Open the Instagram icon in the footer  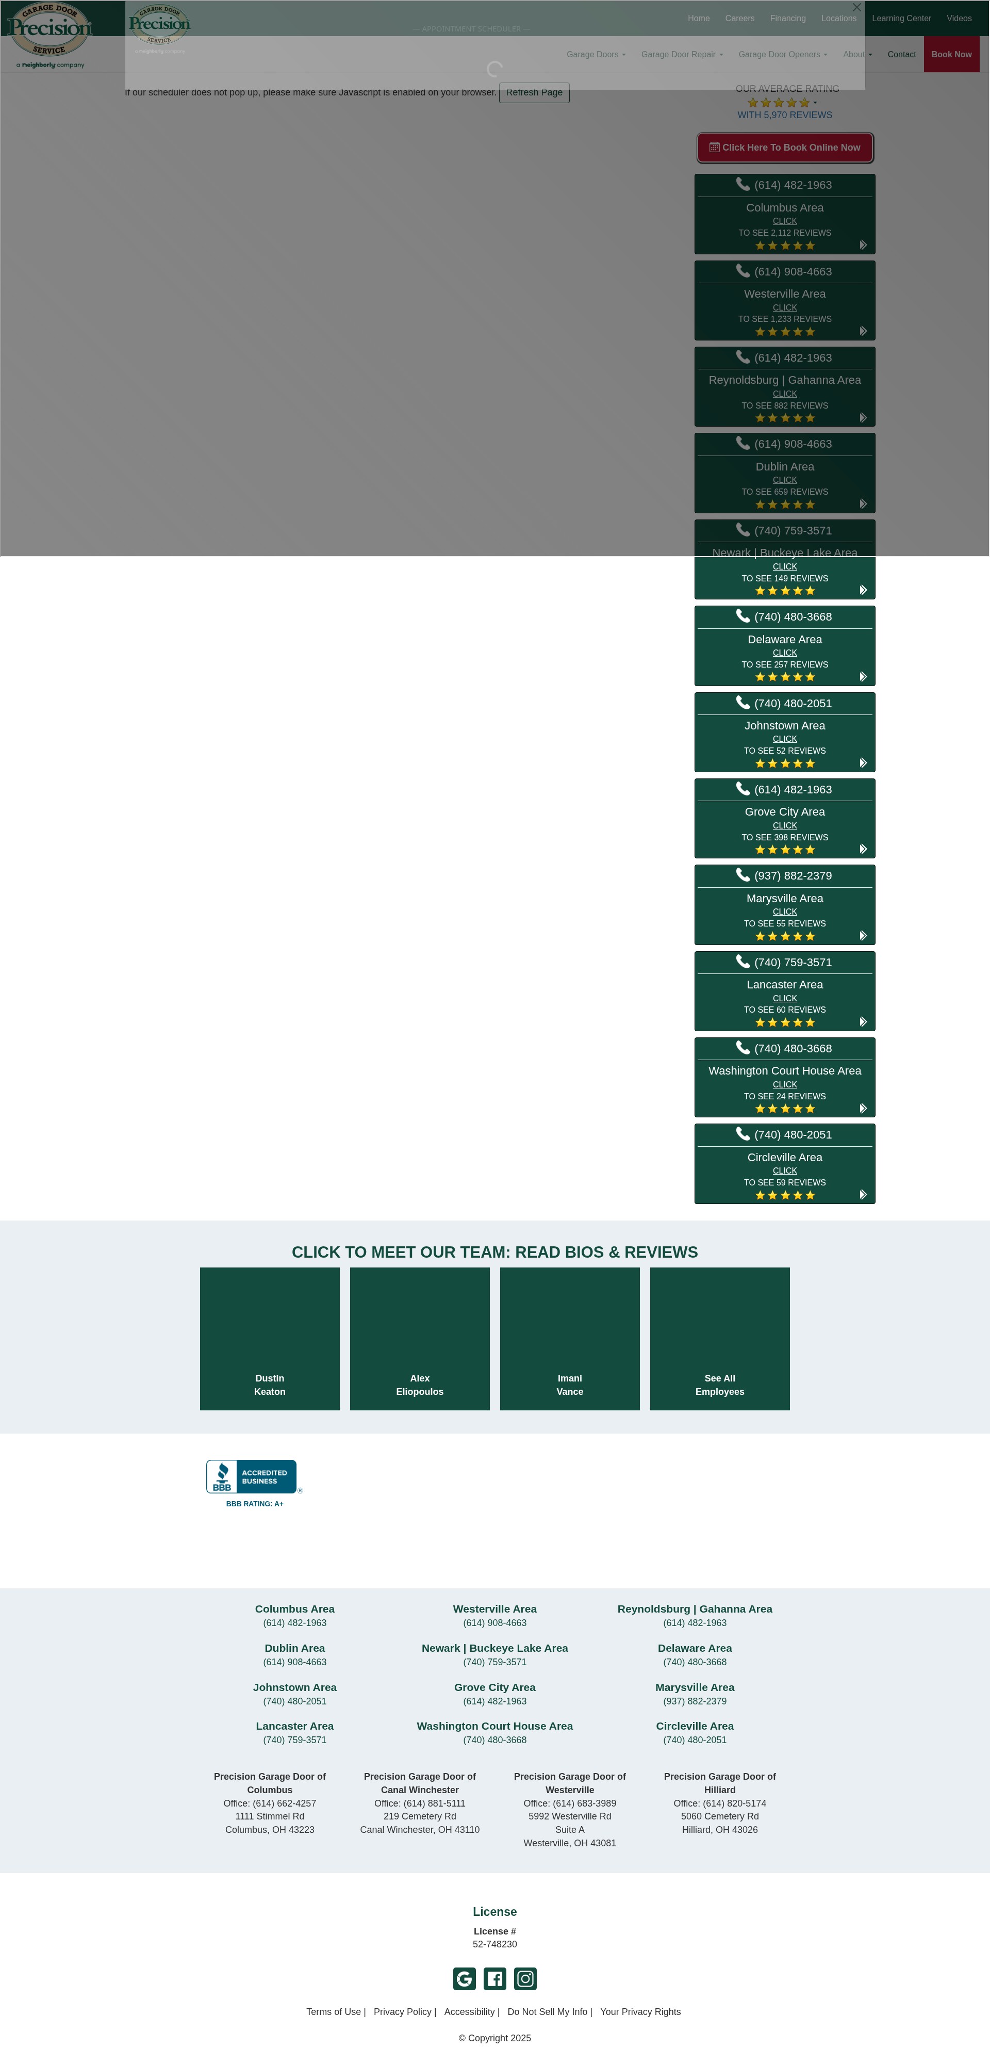tap(525, 1978)
